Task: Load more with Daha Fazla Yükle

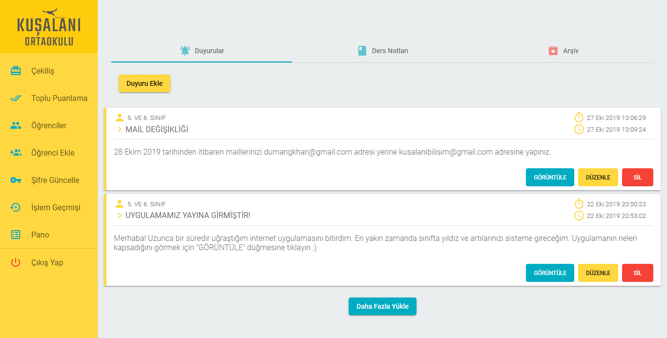Action: coord(382,306)
